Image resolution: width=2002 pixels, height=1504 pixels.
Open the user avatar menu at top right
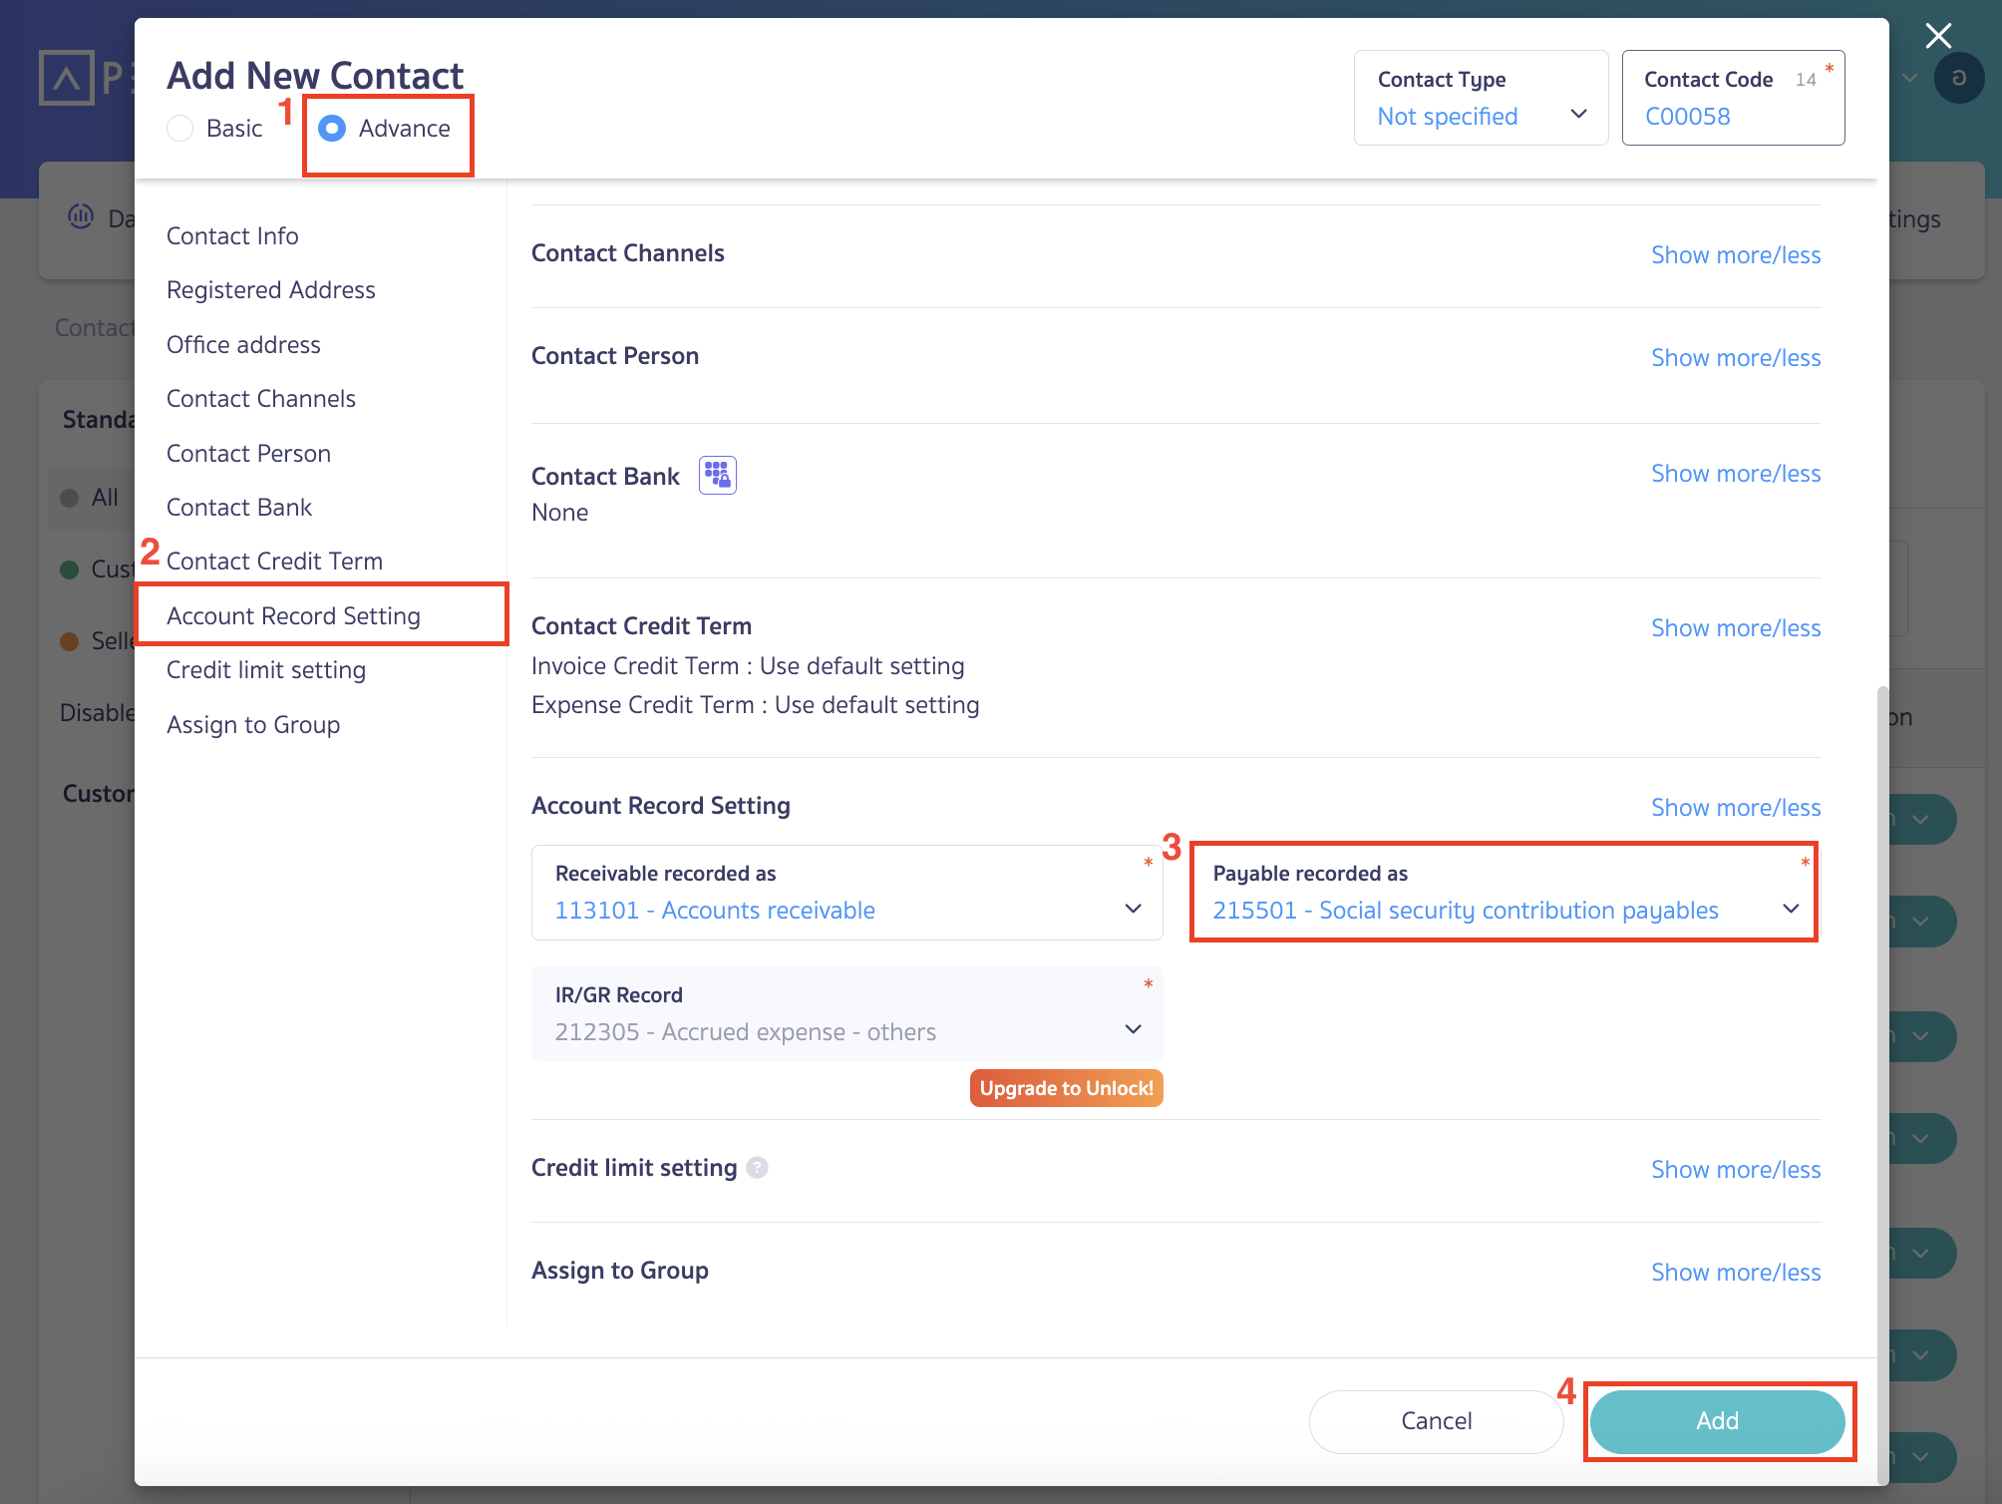point(1958,77)
